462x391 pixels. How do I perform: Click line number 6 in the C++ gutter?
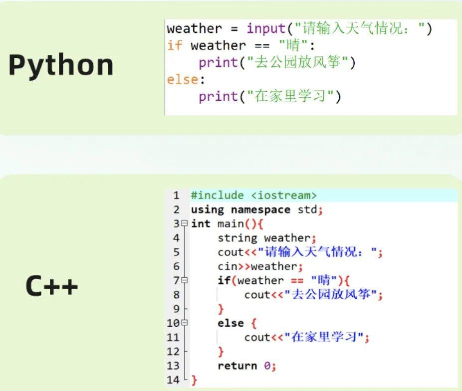click(x=176, y=266)
